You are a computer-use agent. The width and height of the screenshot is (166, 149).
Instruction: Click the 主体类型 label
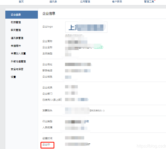(47, 53)
